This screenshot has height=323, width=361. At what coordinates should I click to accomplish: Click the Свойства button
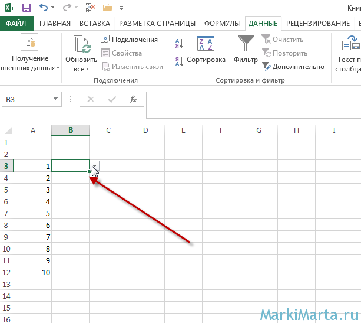point(121,53)
